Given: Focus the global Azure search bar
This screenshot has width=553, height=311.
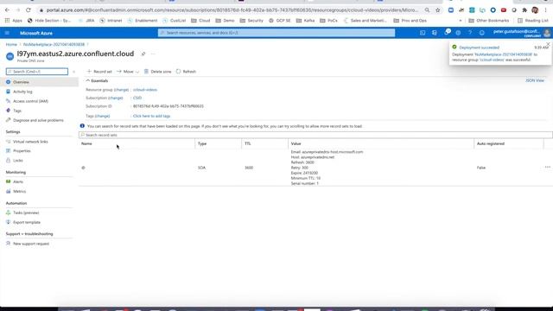Looking at the screenshot, I should 276,33.
